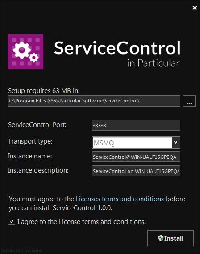Click the Instance description field
Image resolution: width=200 pixels, height=254 pixels.
(x=136, y=171)
